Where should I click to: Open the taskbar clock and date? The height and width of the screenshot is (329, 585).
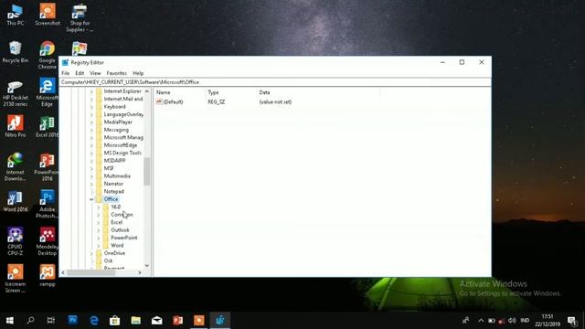coord(548,321)
